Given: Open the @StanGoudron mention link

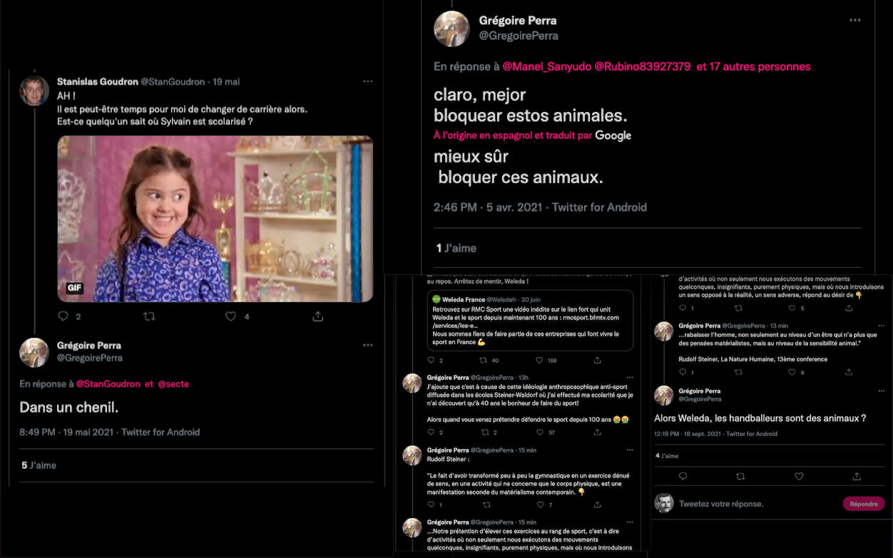Looking at the screenshot, I should pyautogui.click(x=108, y=383).
